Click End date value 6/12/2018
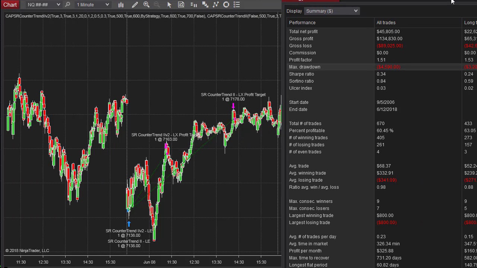 (x=387, y=109)
